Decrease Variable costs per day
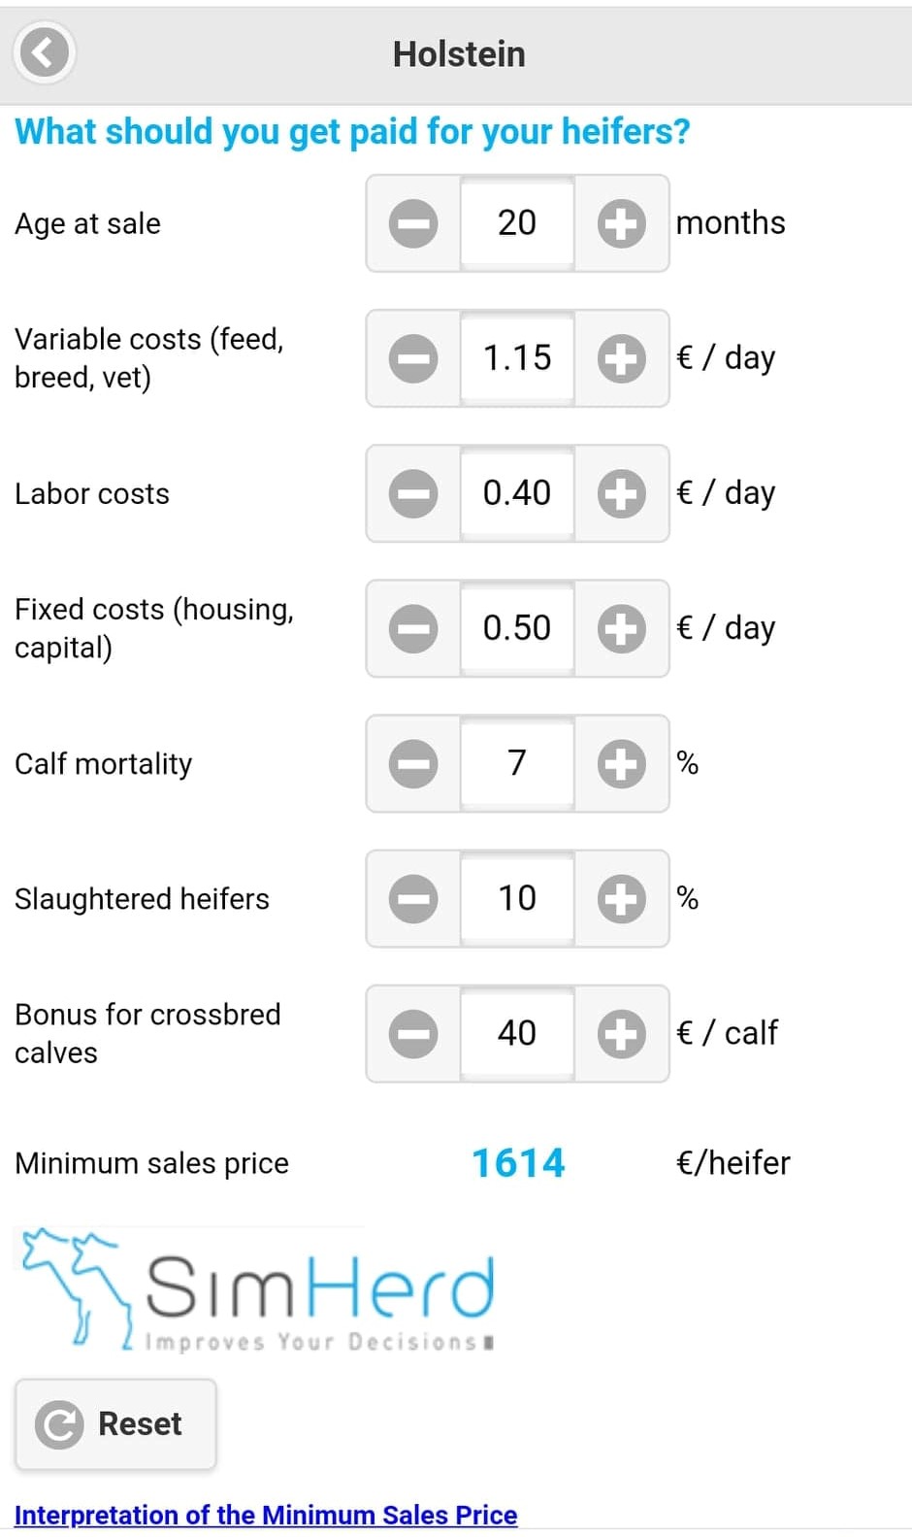This screenshot has width=912, height=1537. [413, 358]
